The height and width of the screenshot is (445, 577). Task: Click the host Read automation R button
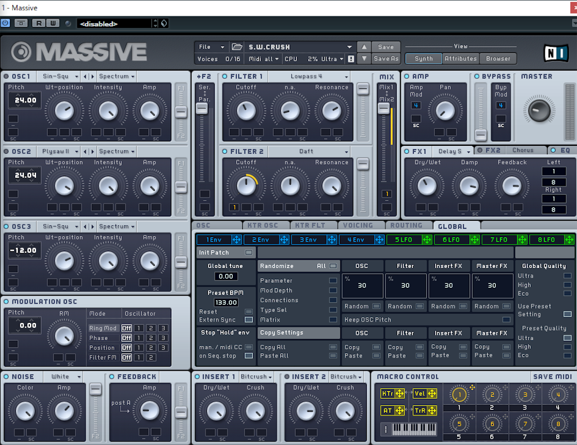coord(39,23)
